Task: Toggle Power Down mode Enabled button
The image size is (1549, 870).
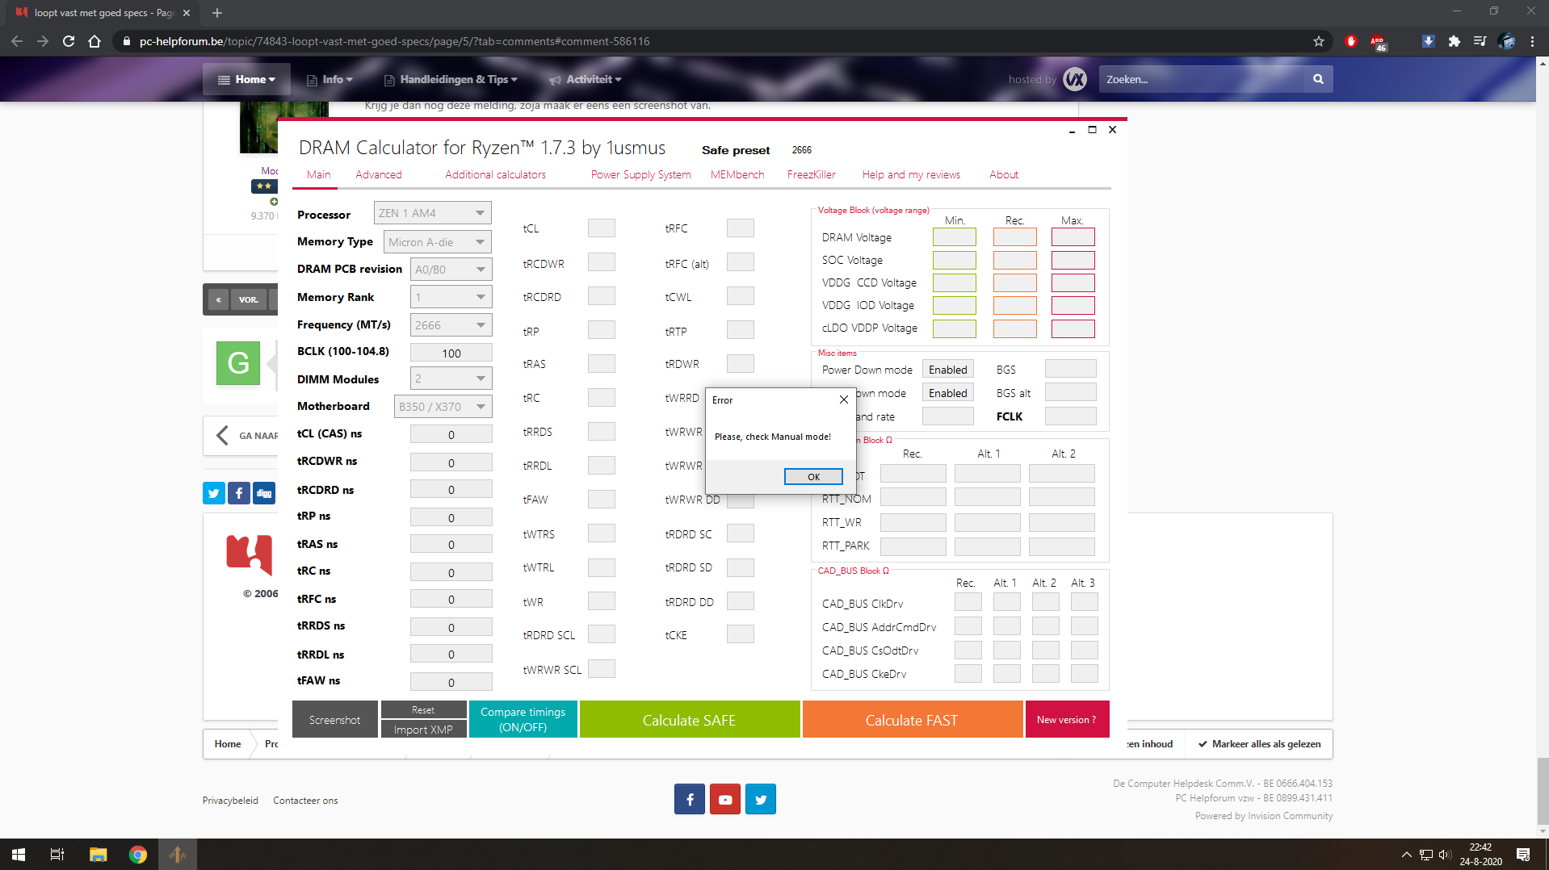Action: [947, 370]
